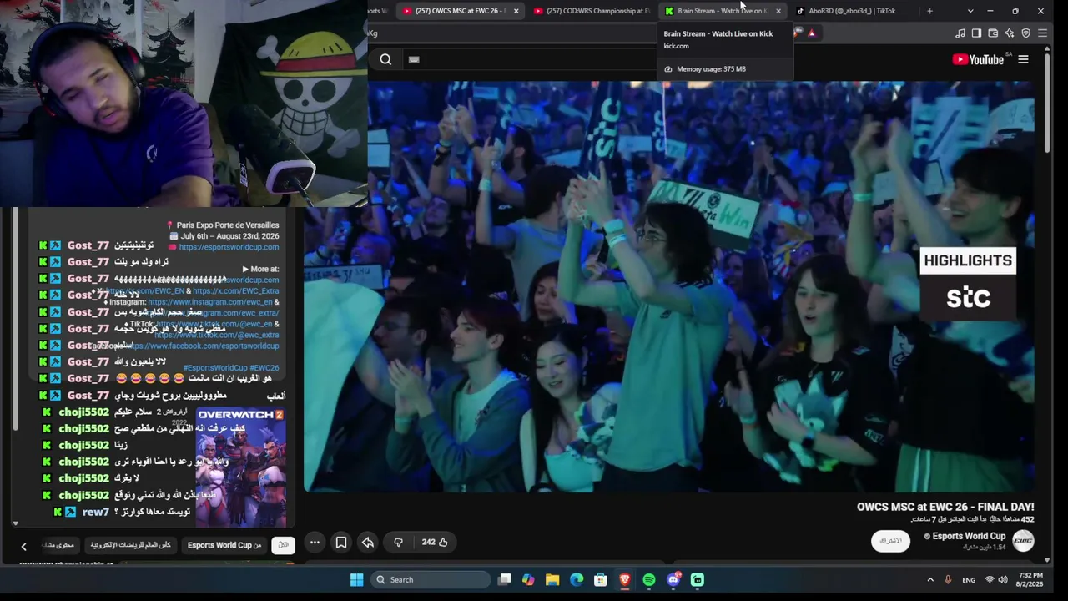
Task: Open the green app icon beside Discord
Action: 698,580
